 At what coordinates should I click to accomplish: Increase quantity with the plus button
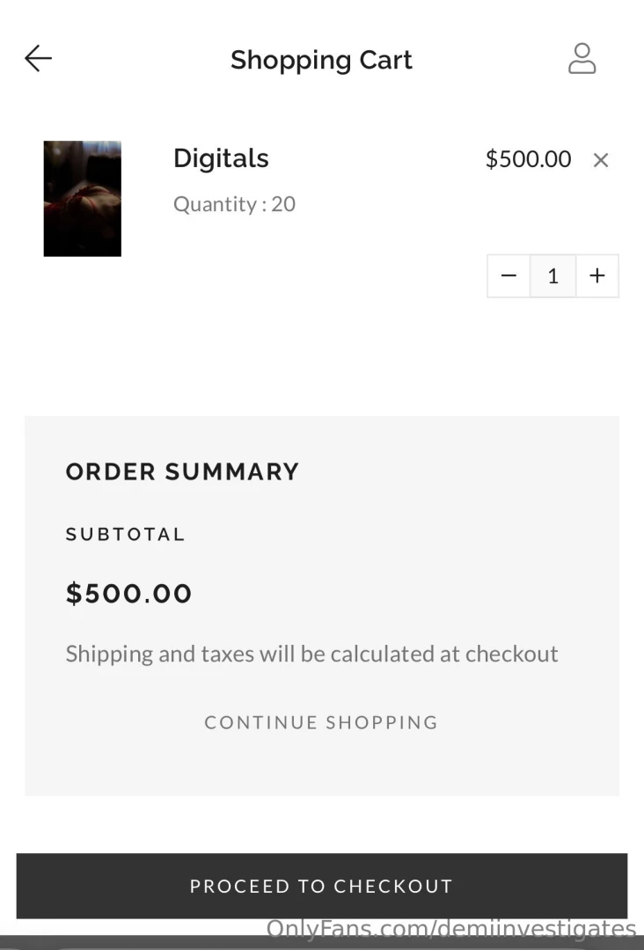pos(597,276)
